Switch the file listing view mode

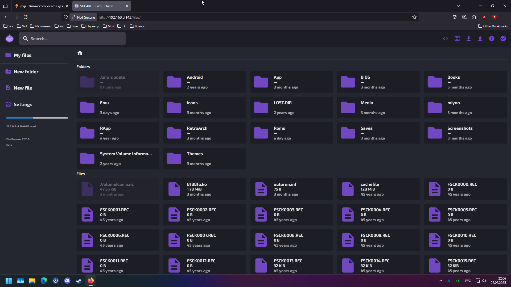click(457, 39)
